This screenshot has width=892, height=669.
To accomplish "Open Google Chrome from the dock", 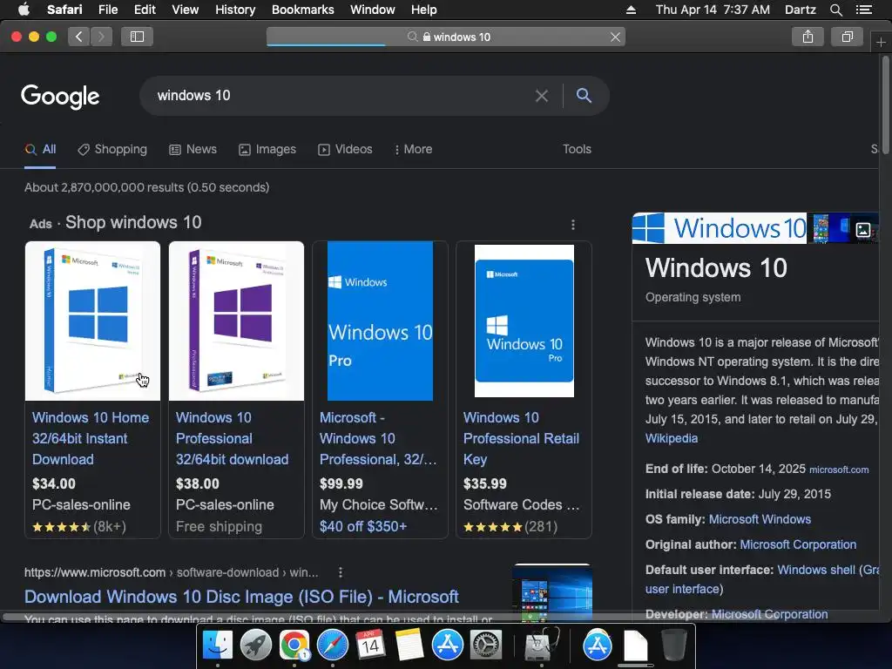I will (x=294, y=645).
